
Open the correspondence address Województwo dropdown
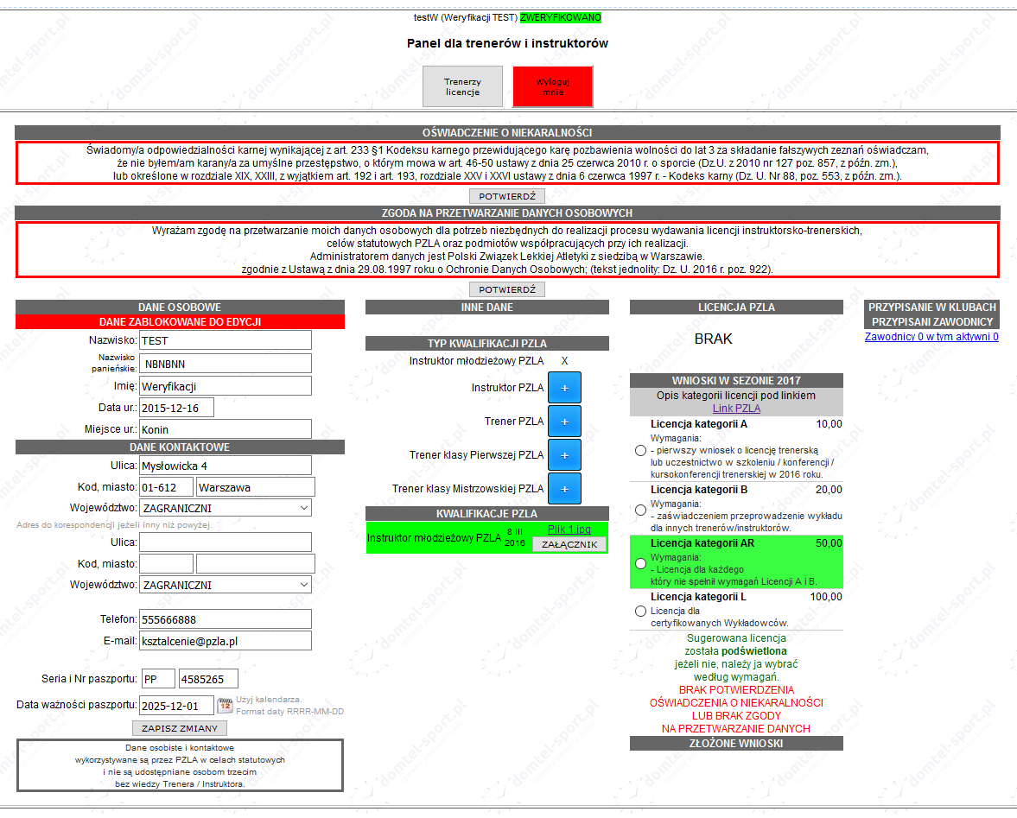225,585
